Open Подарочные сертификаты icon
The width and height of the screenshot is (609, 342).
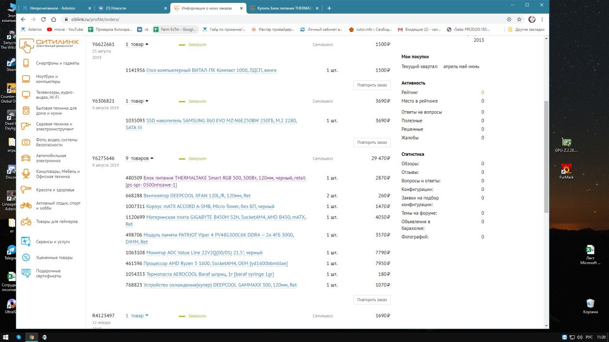[26, 273]
